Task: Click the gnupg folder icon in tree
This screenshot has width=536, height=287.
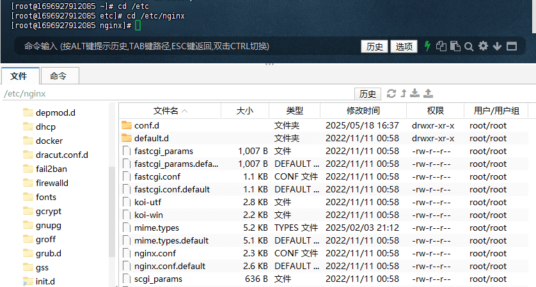Action: 28,225
